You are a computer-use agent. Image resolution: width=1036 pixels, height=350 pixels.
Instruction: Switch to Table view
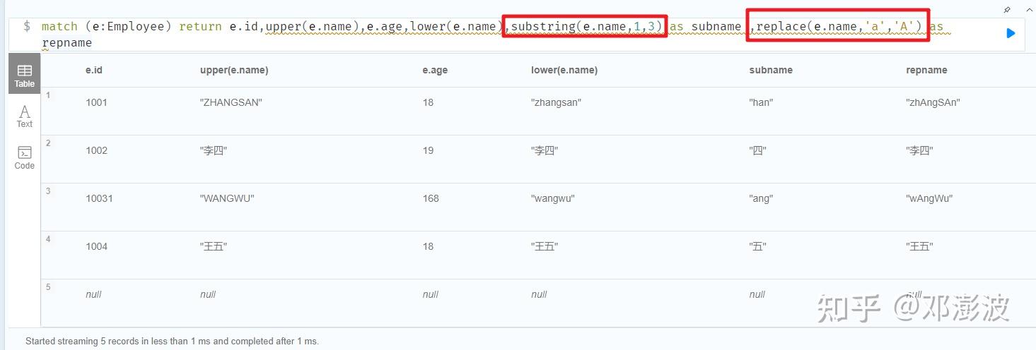(x=25, y=74)
